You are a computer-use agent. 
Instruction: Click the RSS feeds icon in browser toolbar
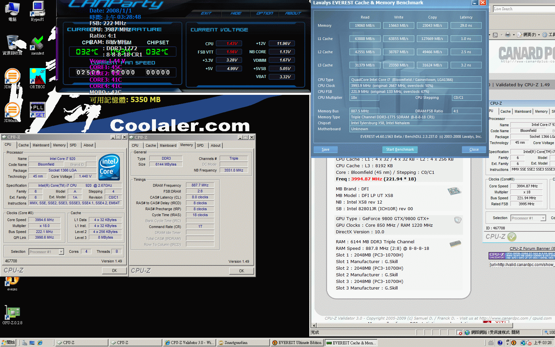[495, 35]
